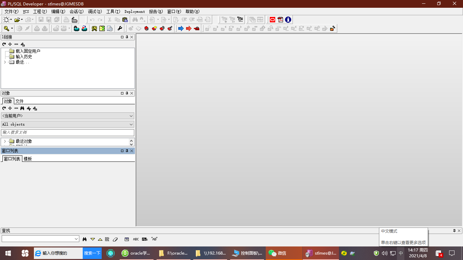The image size is (463, 260).
Task: Open 微信 from the taskbar
Action: coord(284,253)
